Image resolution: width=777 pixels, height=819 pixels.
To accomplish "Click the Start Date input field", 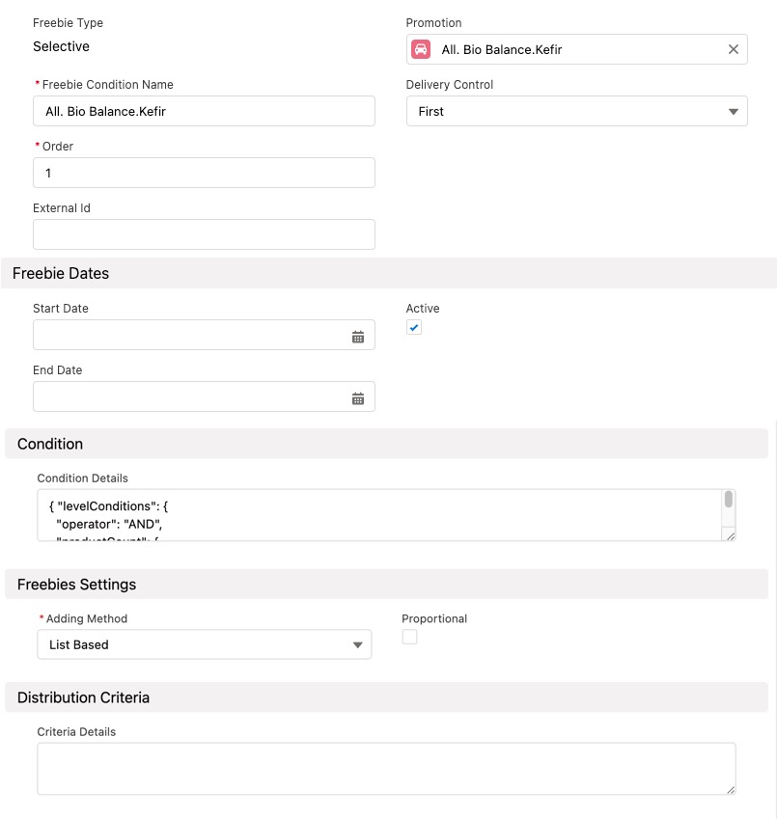I will [190, 336].
